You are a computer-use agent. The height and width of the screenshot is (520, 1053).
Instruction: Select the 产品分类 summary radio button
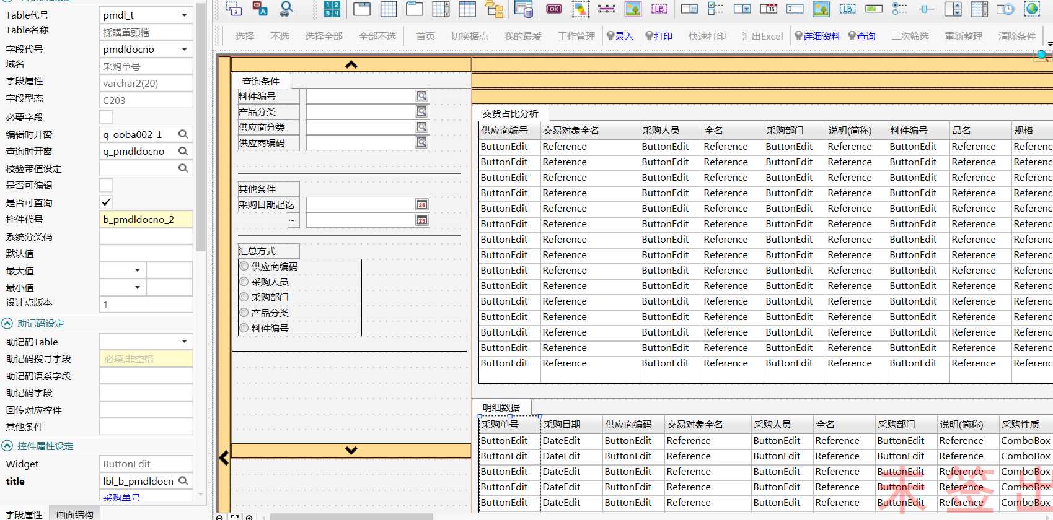[244, 313]
